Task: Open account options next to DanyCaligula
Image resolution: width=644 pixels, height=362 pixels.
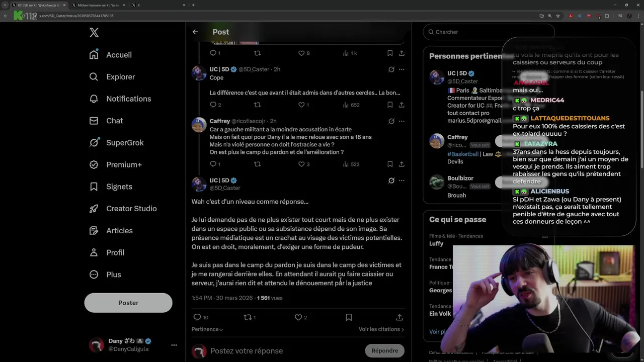Action: point(174,345)
